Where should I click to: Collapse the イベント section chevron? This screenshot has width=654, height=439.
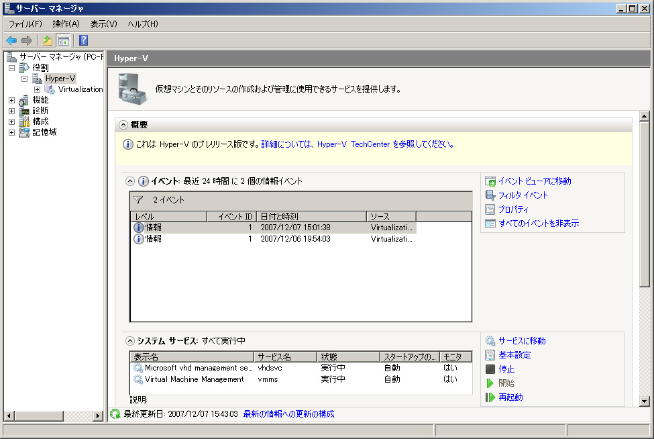129,181
